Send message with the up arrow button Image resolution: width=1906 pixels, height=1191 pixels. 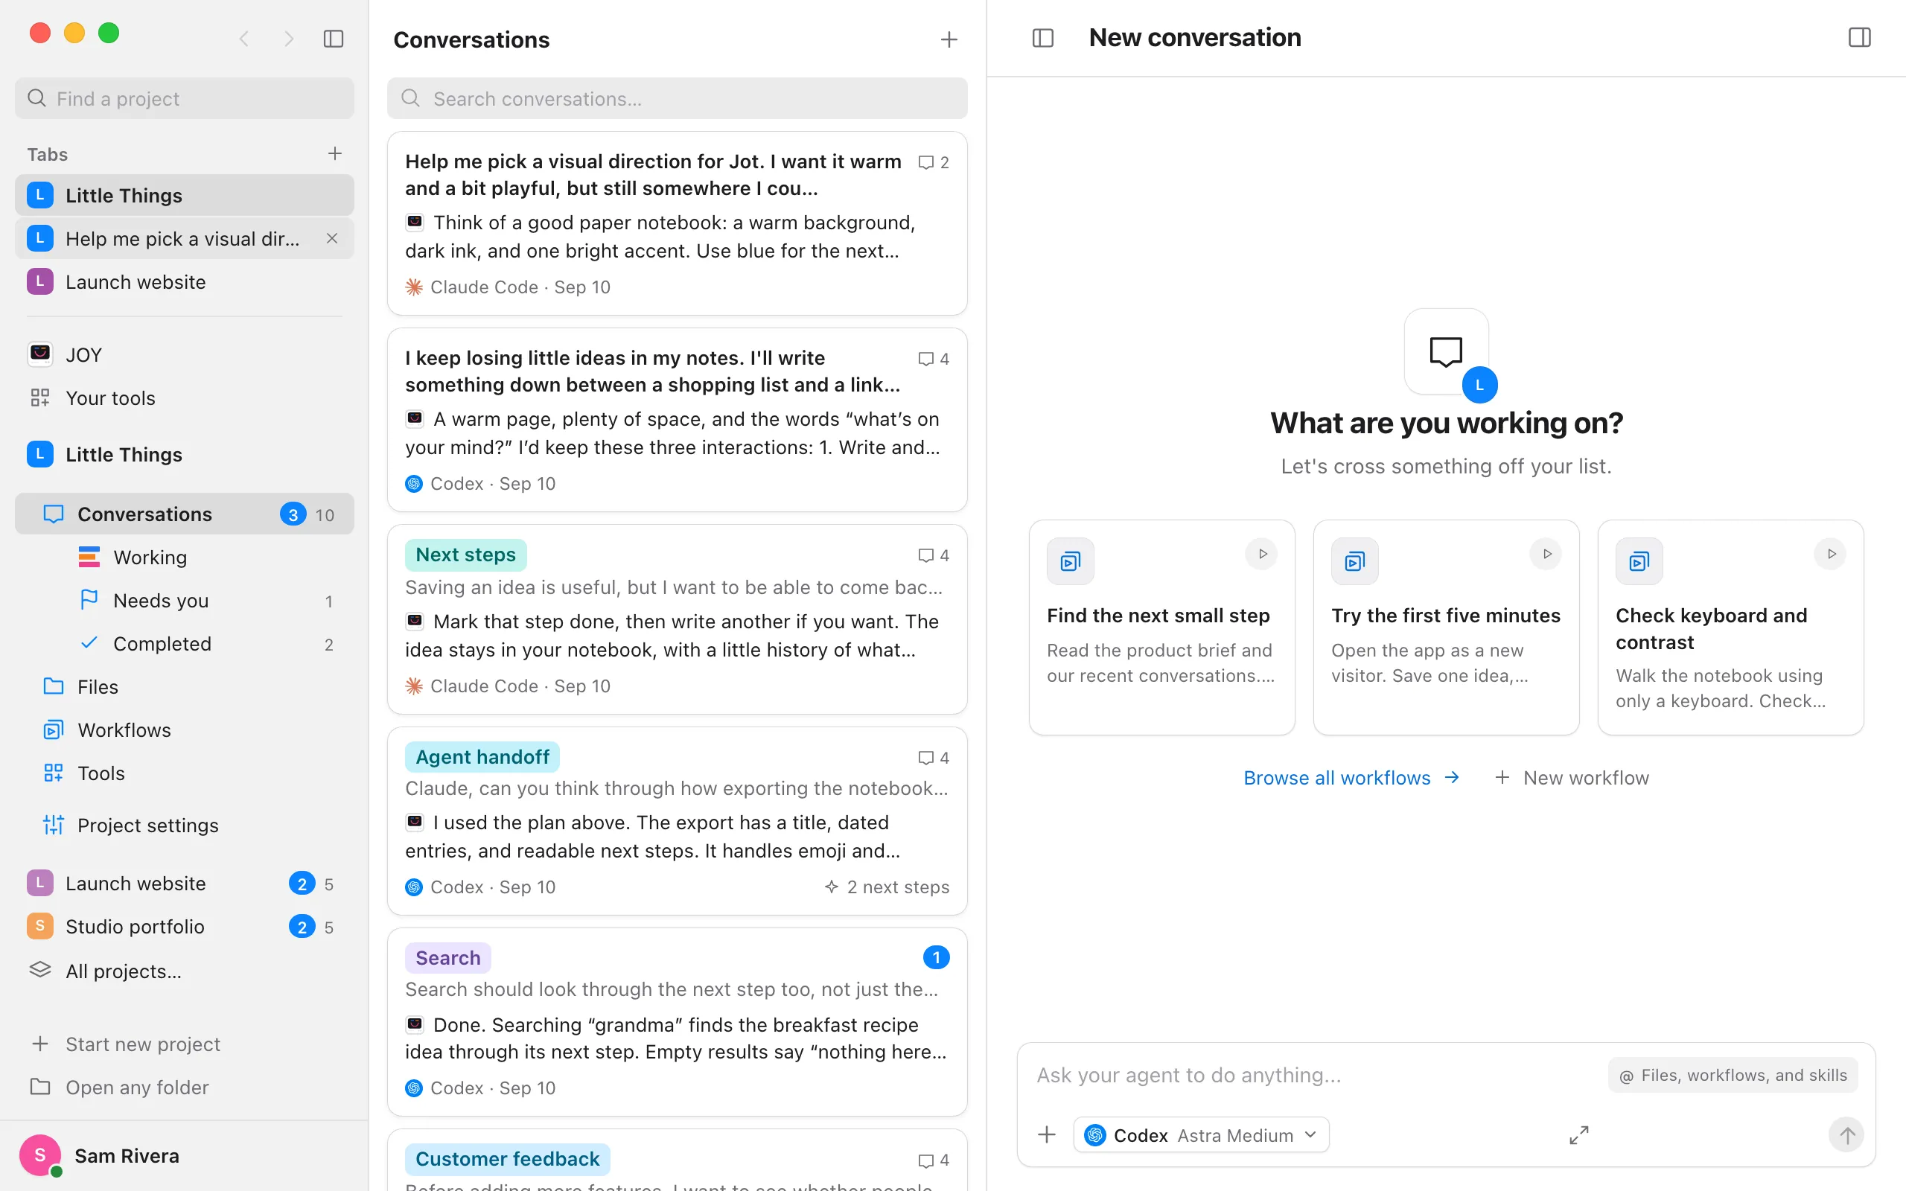[1846, 1135]
